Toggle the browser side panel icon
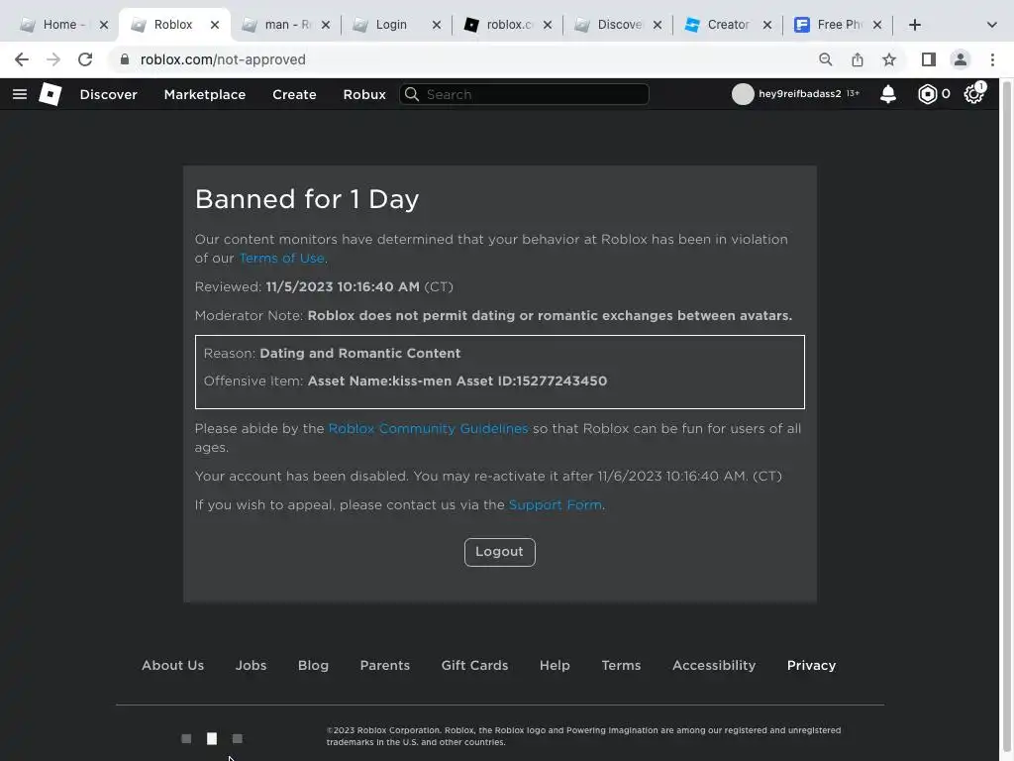The height and width of the screenshot is (761, 1014). 929,59
